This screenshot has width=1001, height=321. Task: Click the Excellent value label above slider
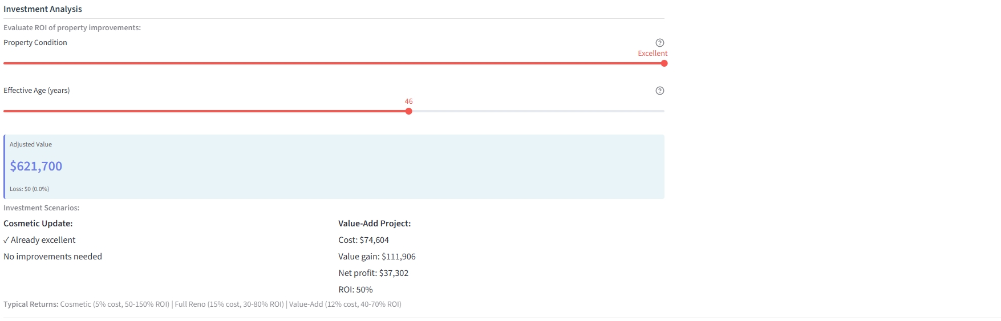tap(653, 54)
